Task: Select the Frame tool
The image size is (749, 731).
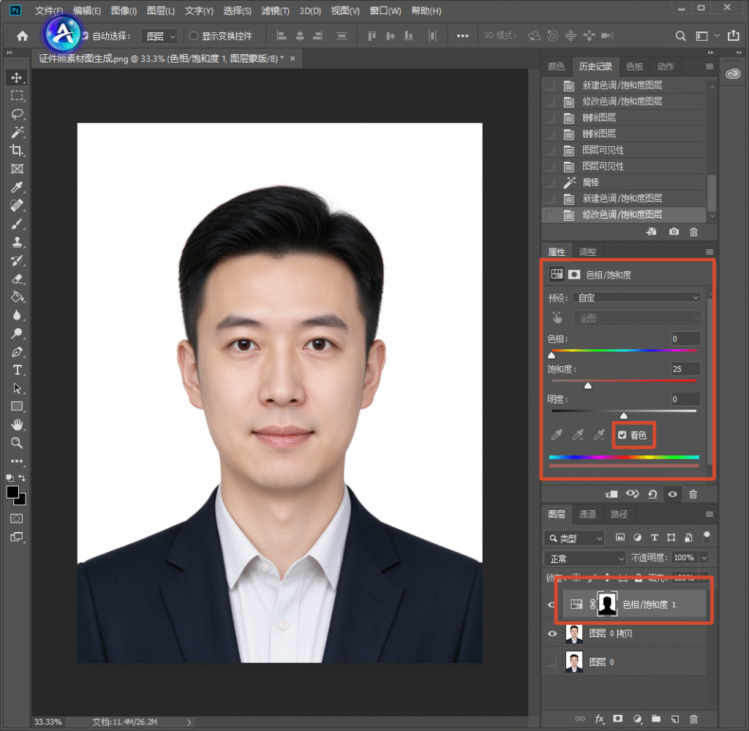Action: [17, 169]
